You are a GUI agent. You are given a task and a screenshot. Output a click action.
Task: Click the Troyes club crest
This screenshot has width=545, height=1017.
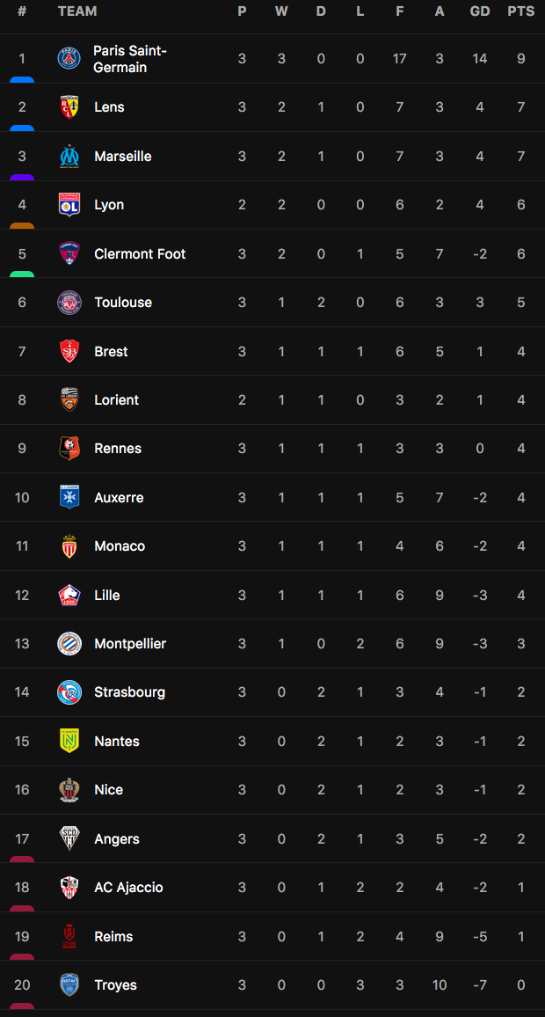(x=69, y=985)
